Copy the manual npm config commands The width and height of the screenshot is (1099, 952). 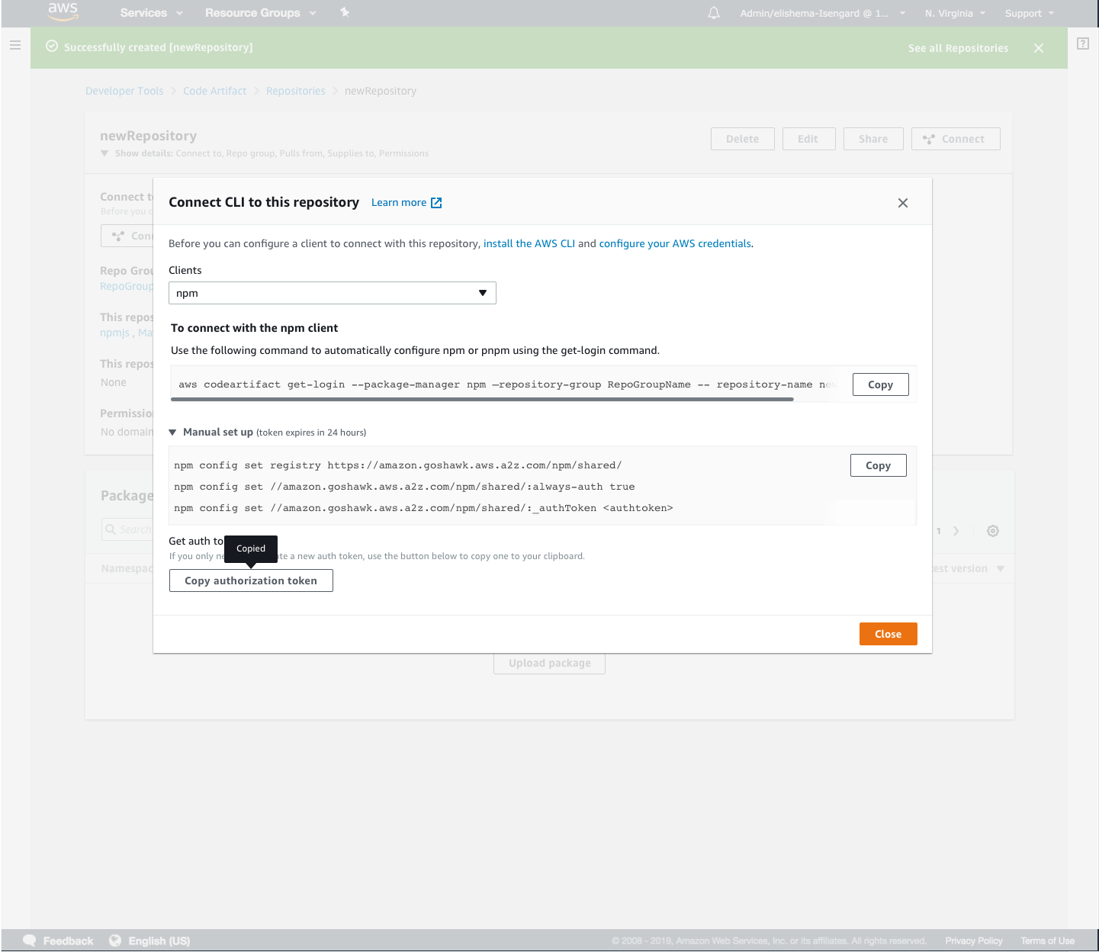pyautogui.click(x=878, y=465)
